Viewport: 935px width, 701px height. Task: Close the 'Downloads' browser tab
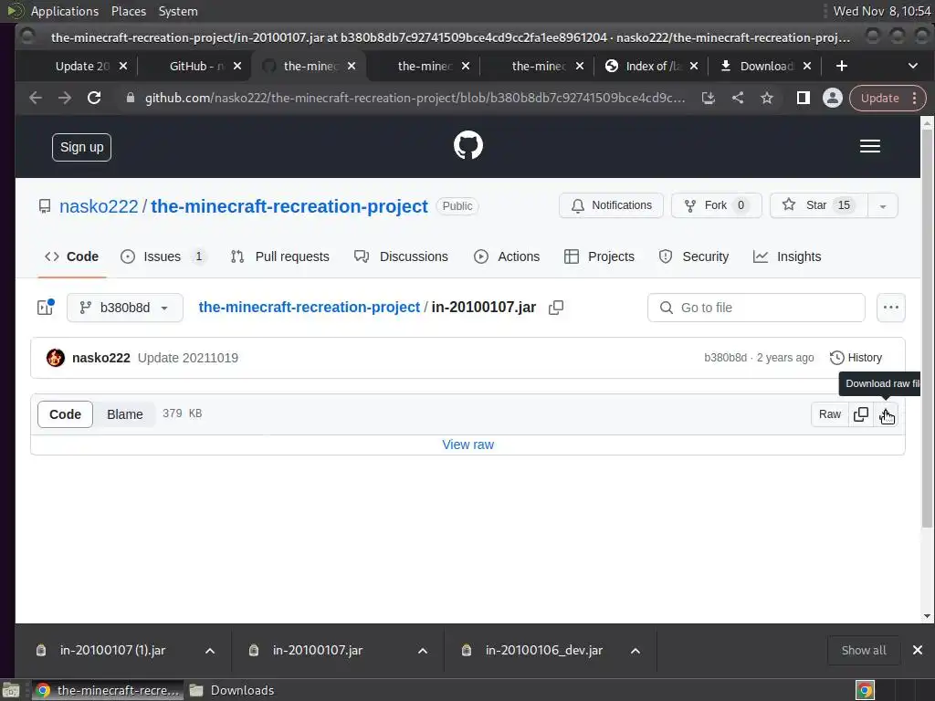pyautogui.click(x=807, y=66)
